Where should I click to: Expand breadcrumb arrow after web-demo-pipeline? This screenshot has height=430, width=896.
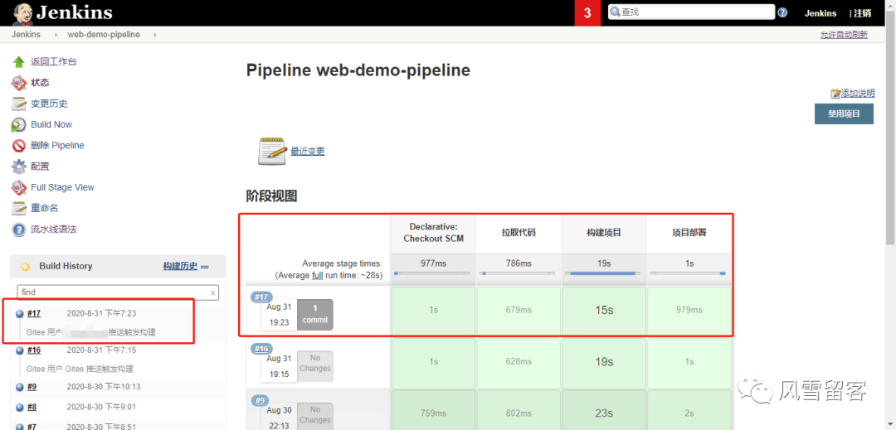coord(154,35)
